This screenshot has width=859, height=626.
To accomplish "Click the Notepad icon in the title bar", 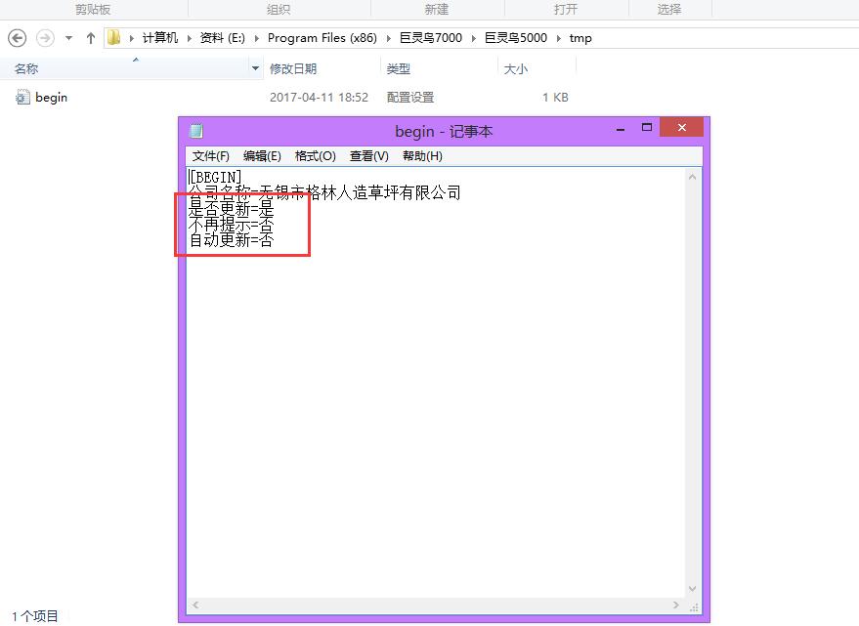I will pos(196,131).
